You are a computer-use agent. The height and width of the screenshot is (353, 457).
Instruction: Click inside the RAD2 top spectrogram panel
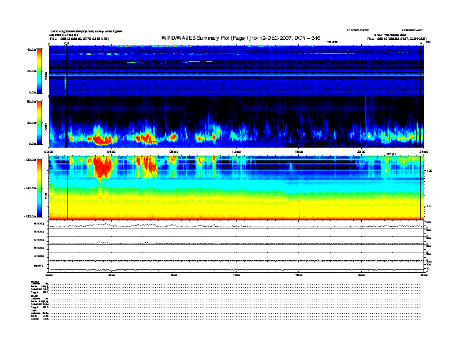pyautogui.click(x=237, y=71)
